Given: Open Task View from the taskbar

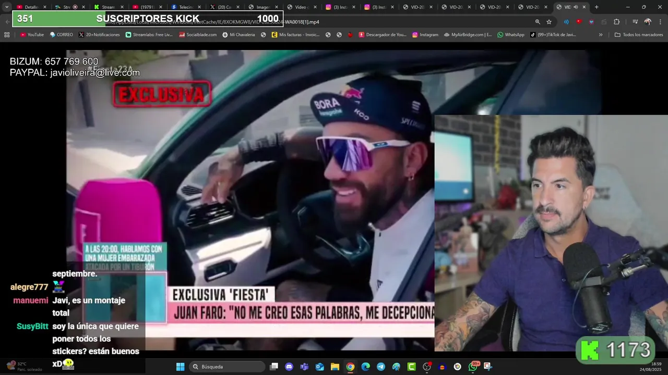Looking at the screenshot, I should click(274, 367).
